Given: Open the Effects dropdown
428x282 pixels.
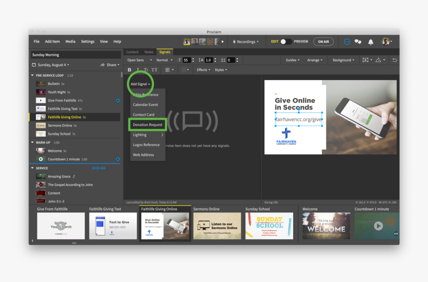Looking at the screenshot, I should pyautogui.click(x=204, y=70).
